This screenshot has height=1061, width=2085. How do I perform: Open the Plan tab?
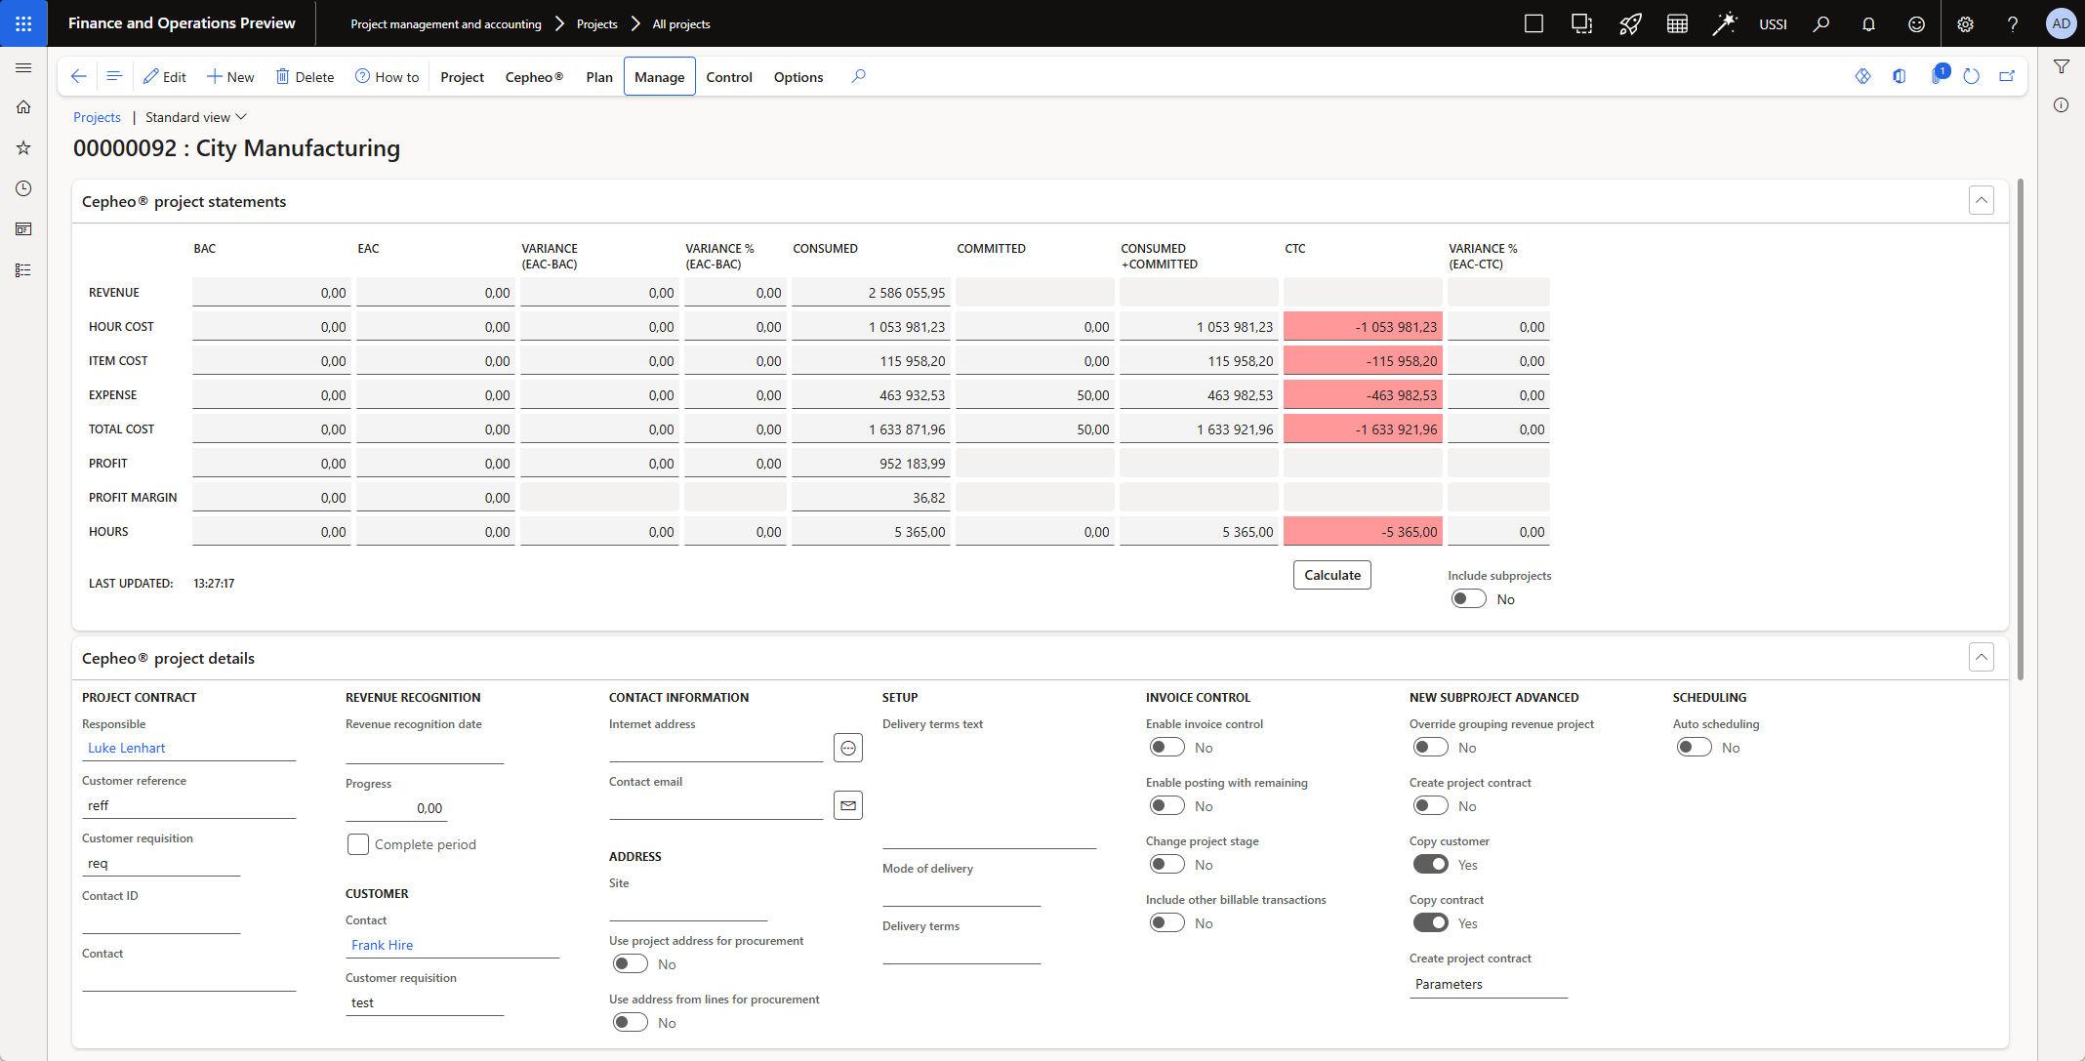[x=599, y=77]
